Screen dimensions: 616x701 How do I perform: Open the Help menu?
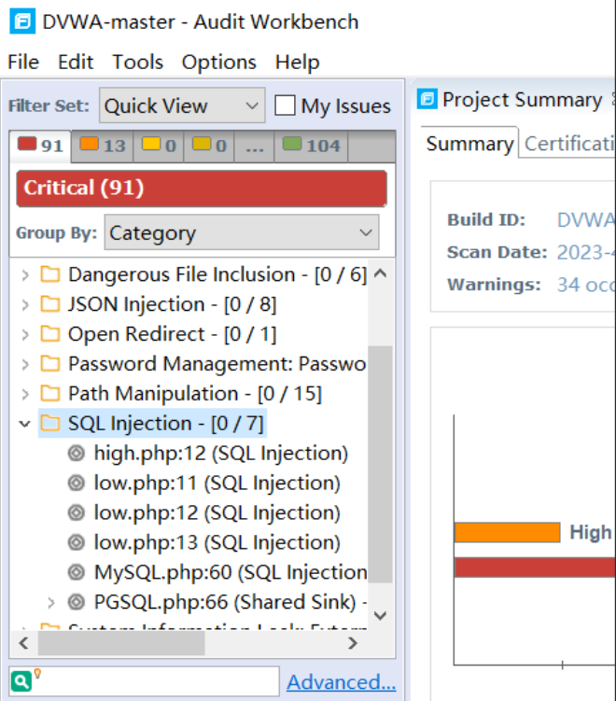pos(298,62)
